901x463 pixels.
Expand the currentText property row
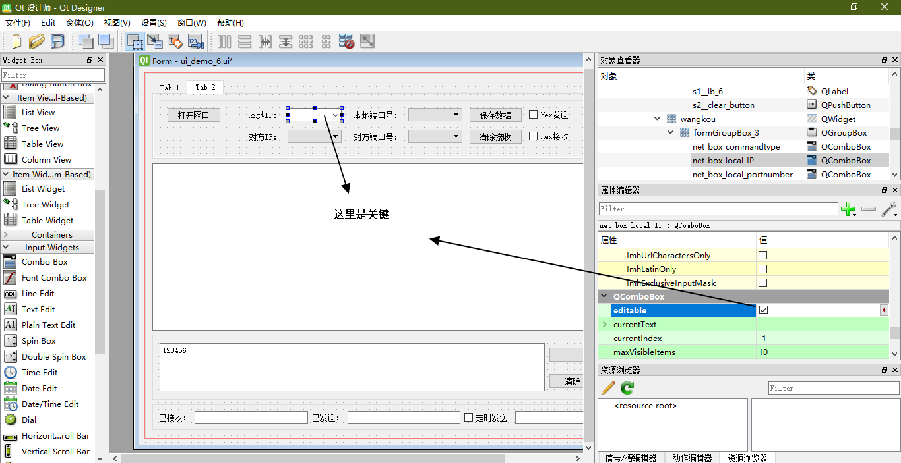(604, 324)
